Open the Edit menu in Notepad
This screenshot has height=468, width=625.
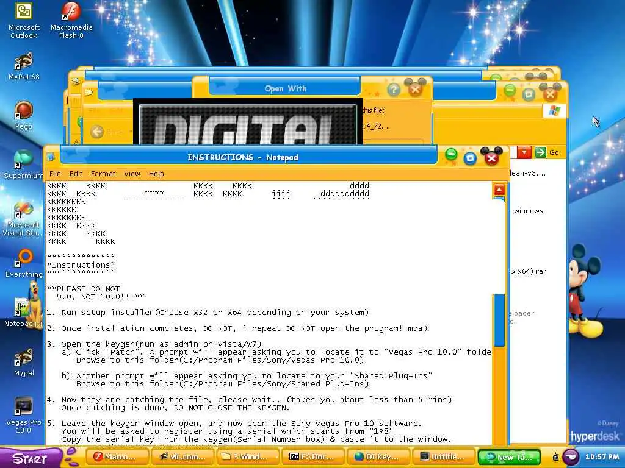coord(76,174)
